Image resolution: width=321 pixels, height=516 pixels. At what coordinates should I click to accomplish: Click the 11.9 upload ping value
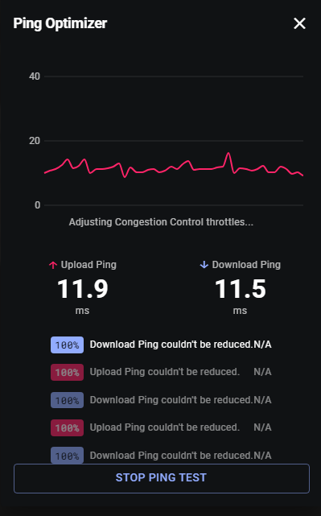tap(83, 289)
